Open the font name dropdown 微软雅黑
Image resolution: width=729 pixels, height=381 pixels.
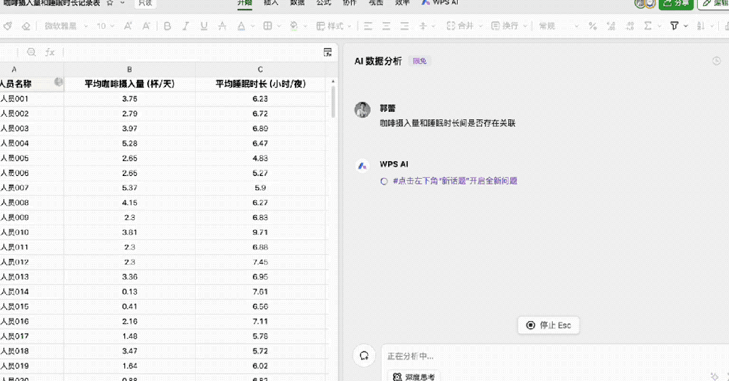(66, 26)
